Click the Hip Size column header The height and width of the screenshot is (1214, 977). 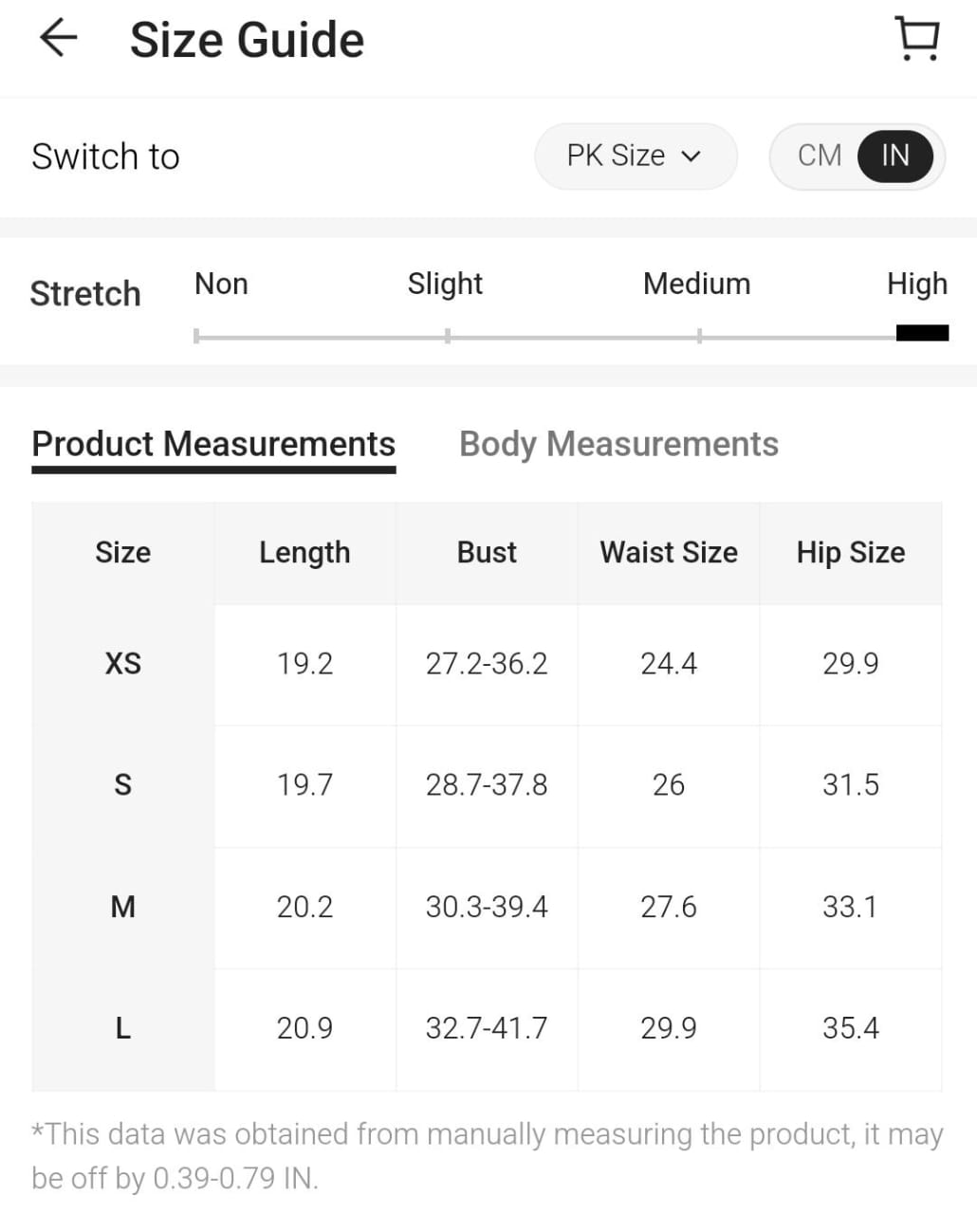[851, 552]
